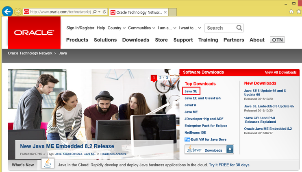Open the Products menu
The image size is (302, 172).
point(77,40)
